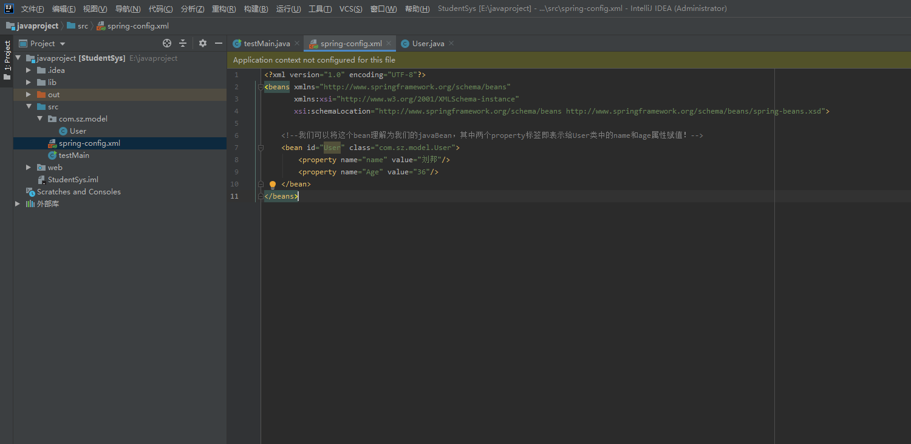Click the yellow lightbulb intention icon
Viewport: 911px width, 444px height.
(x=273, y=185)
